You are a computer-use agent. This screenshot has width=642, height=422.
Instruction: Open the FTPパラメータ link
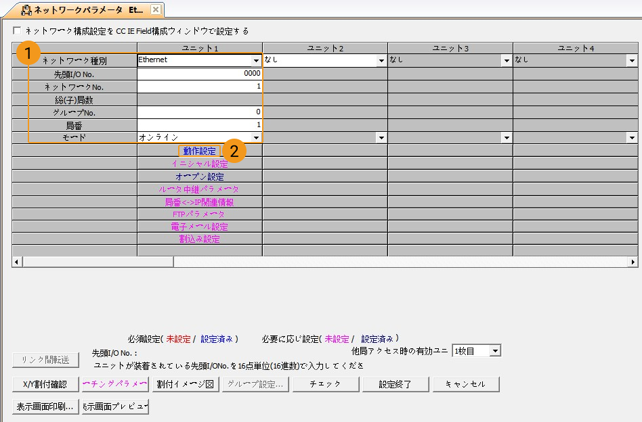click(198, 214)
